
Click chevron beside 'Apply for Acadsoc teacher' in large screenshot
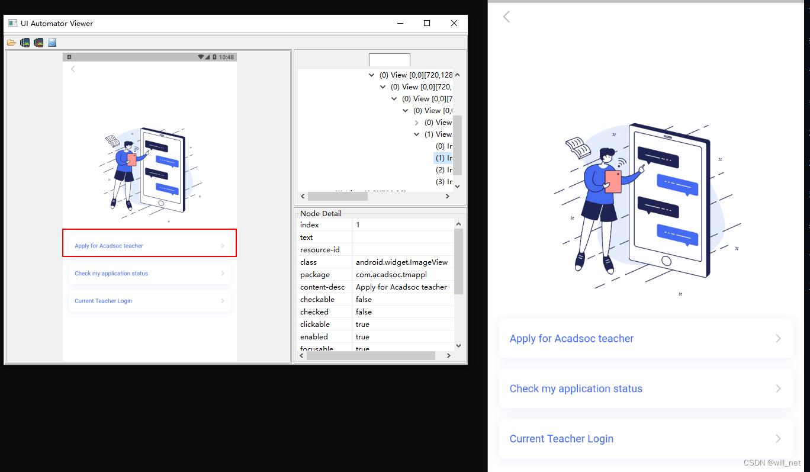coord(778,339)
